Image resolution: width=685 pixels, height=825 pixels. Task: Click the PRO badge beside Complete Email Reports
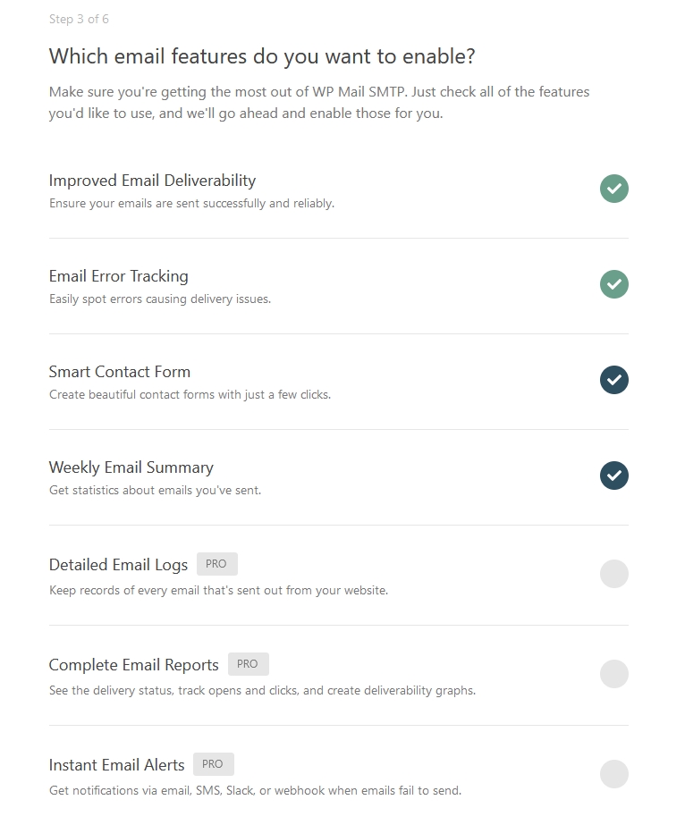coord(248,664)
